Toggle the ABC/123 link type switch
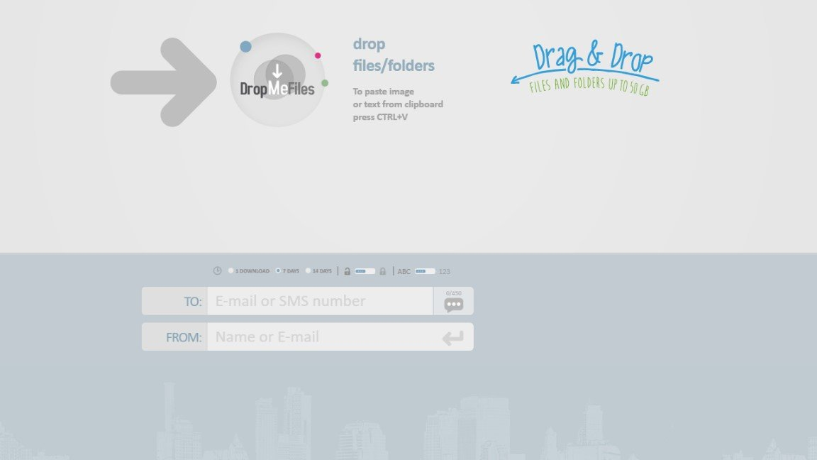Viewport: 817px width, 460px height. point(425,271)
